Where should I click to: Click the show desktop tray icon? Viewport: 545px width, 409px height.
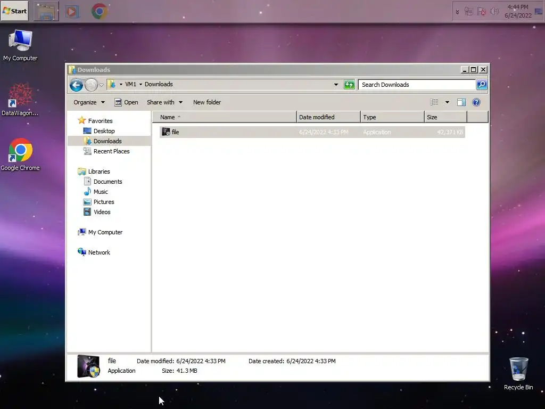[x=539, y=12]
